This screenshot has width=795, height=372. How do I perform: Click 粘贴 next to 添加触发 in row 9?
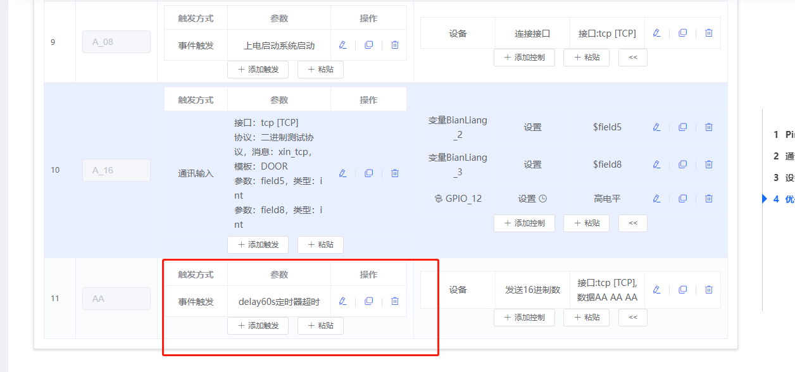coord(320,69)
